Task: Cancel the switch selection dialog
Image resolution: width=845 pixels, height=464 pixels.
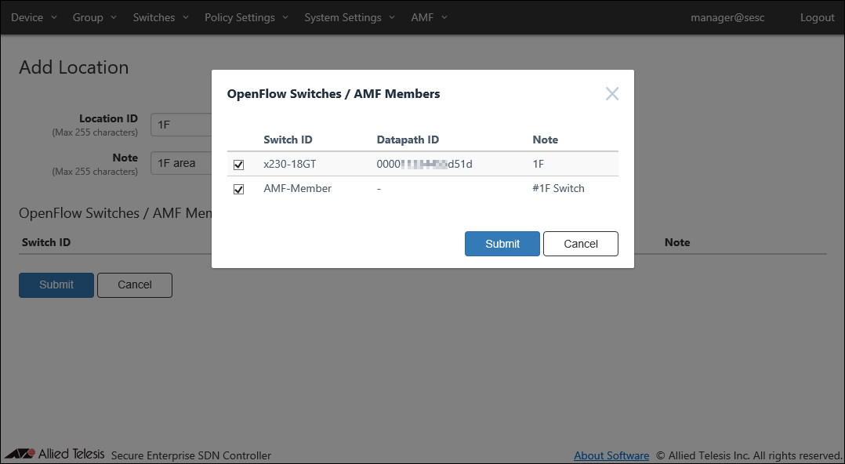Action: pos(580,244)
